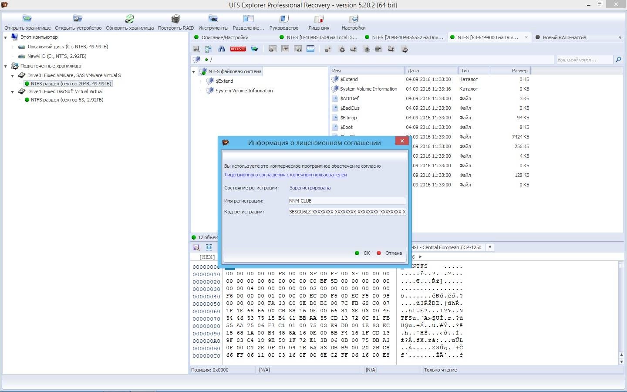Collapse the Drive0 VMware node
Image resolution: width=627 pixels, height=392 pixels.
[13, 76]
